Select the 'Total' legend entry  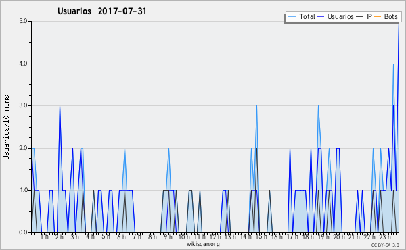pyautogui.click(x=307, y=16)
